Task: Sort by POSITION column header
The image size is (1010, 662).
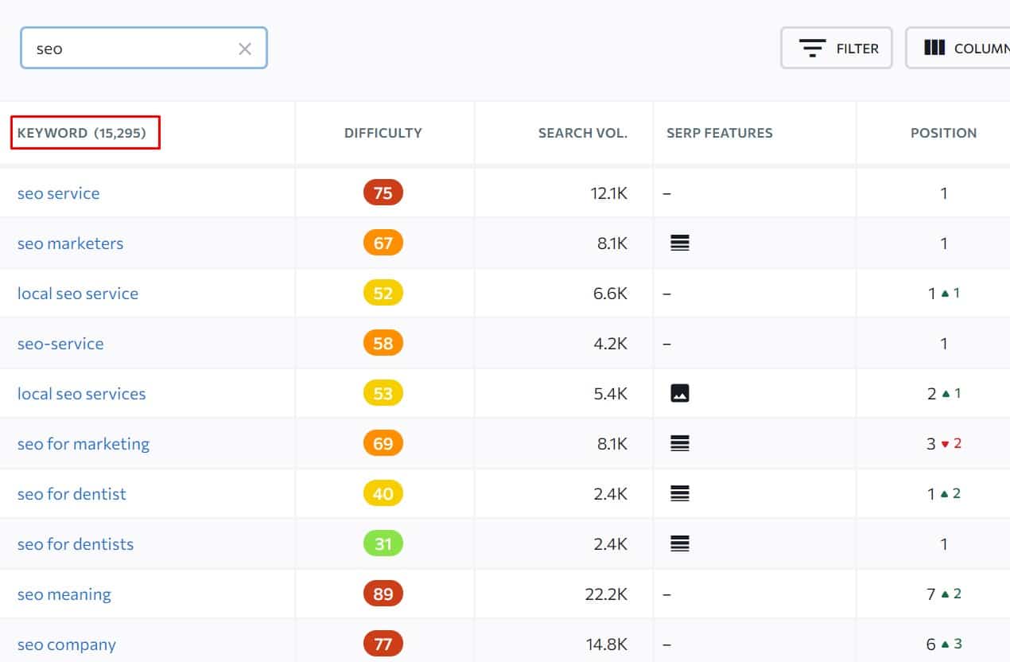Action: [944, 133]
